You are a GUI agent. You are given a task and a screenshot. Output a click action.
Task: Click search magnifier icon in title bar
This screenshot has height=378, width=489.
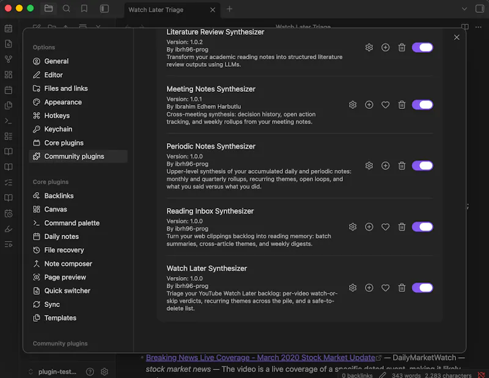pos(67,9)
